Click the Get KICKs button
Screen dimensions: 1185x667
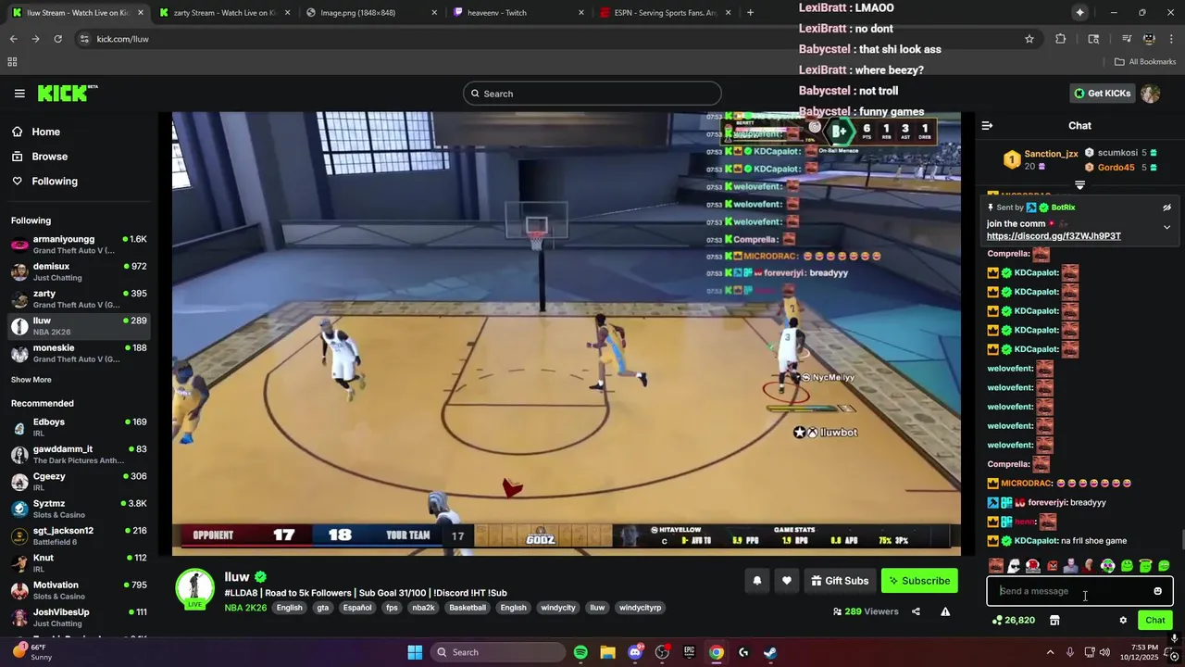coord(1102,94)
